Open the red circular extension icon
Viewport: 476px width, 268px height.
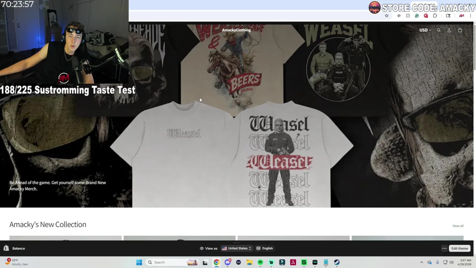coord(426,16)
